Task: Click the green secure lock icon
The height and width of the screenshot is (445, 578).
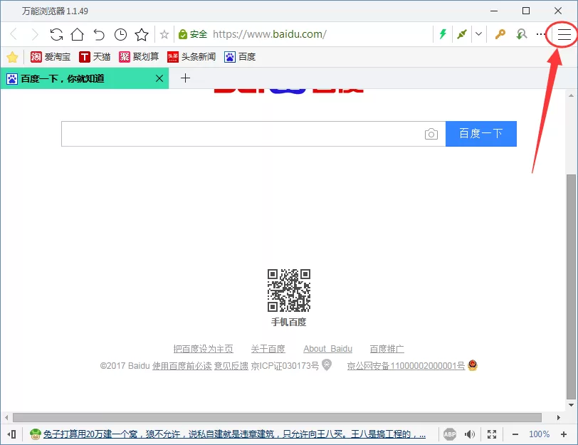Action: (x=183, y=34)
